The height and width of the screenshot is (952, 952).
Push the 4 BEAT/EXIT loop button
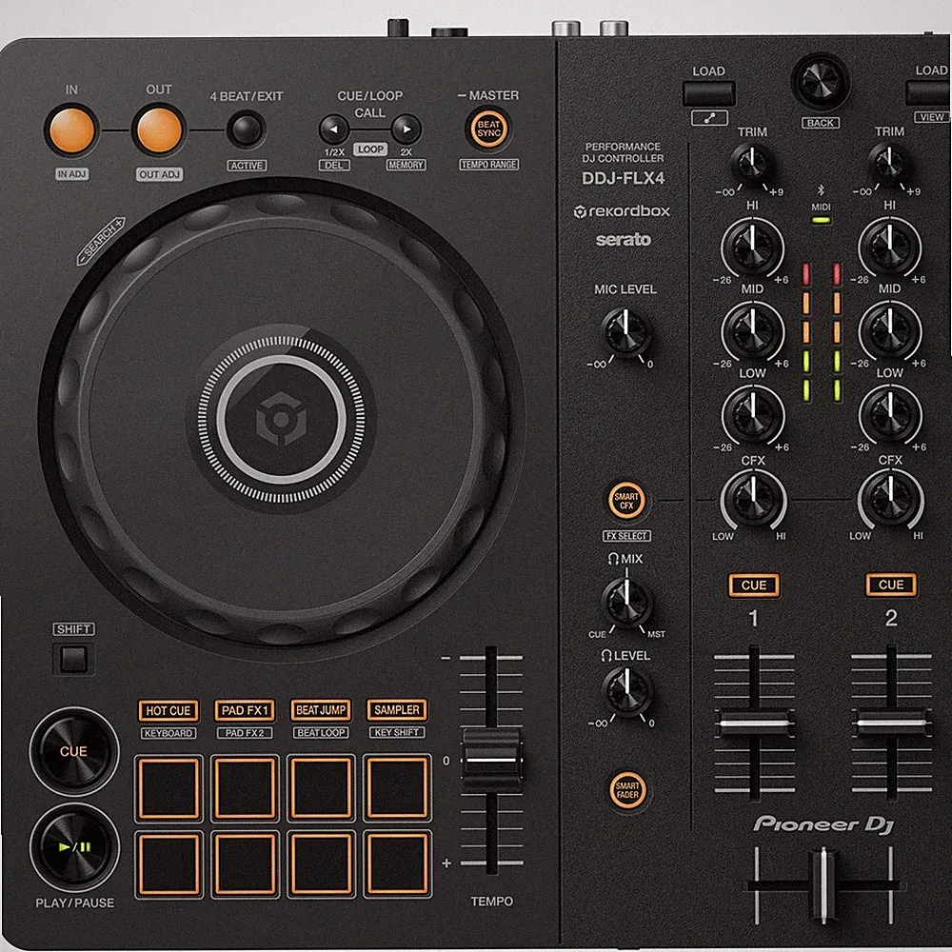click(x=247, y=129)
